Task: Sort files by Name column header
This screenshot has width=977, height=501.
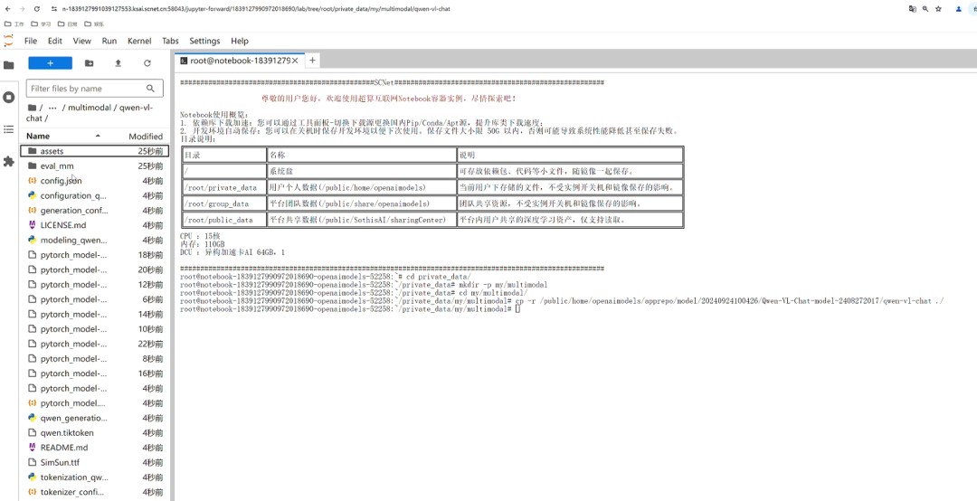Action: coord(38,136)
